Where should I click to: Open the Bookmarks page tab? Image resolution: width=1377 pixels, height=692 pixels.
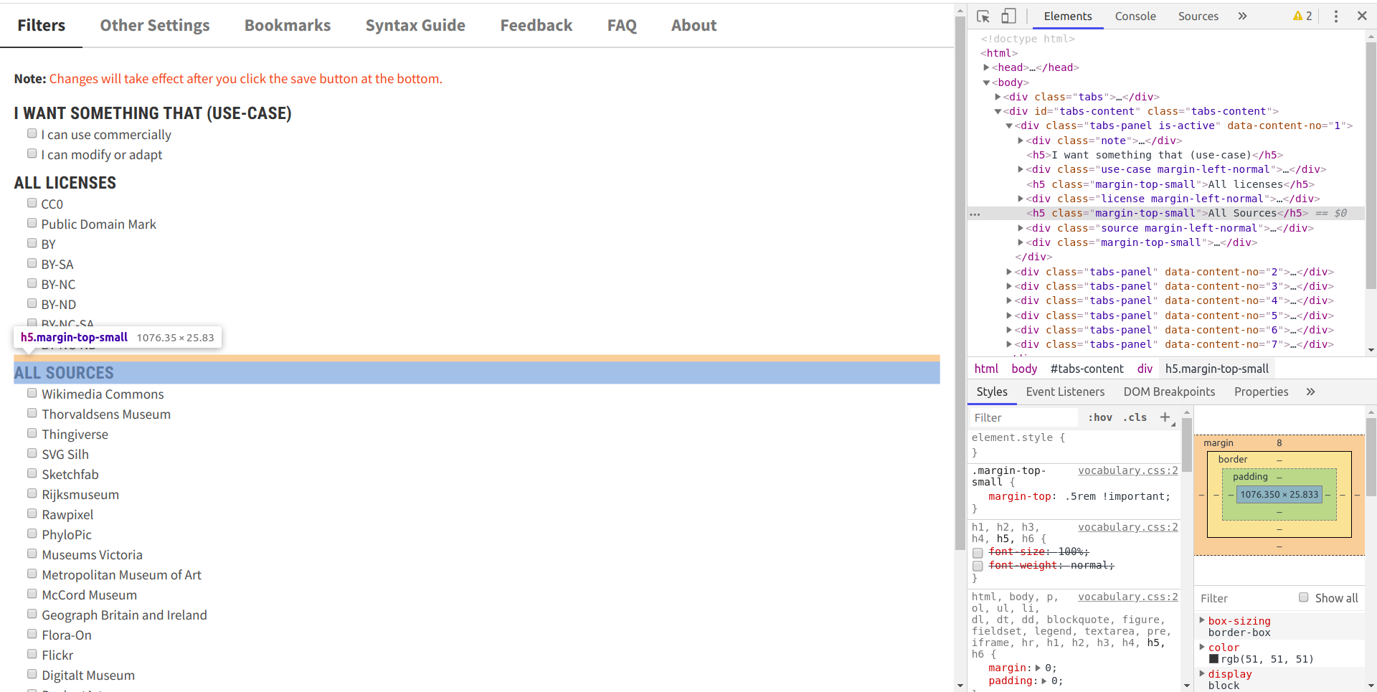287,25
